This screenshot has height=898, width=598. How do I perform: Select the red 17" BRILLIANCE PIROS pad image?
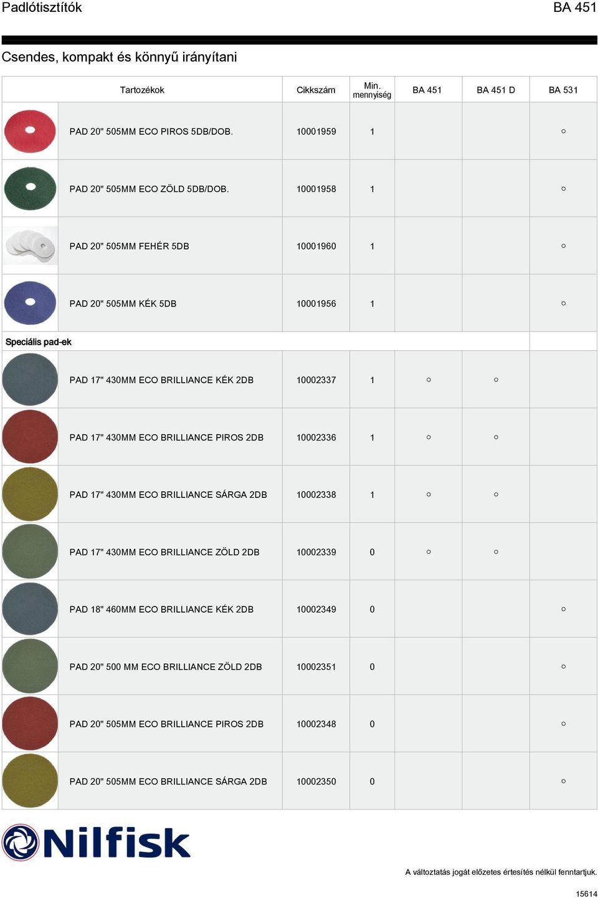[x=30, y=437]
